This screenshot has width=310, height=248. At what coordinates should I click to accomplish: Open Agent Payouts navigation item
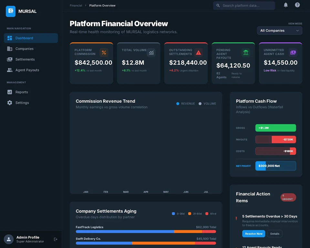pos(31,70)
